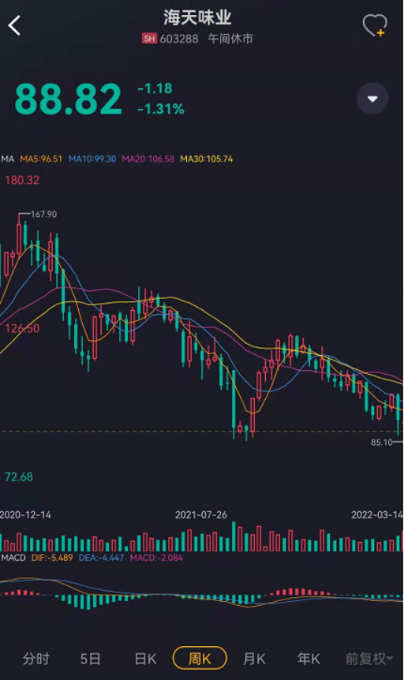Open the 年K yearly candlestick view
Screen dimensions: 404x680
(x=309, y=659)
